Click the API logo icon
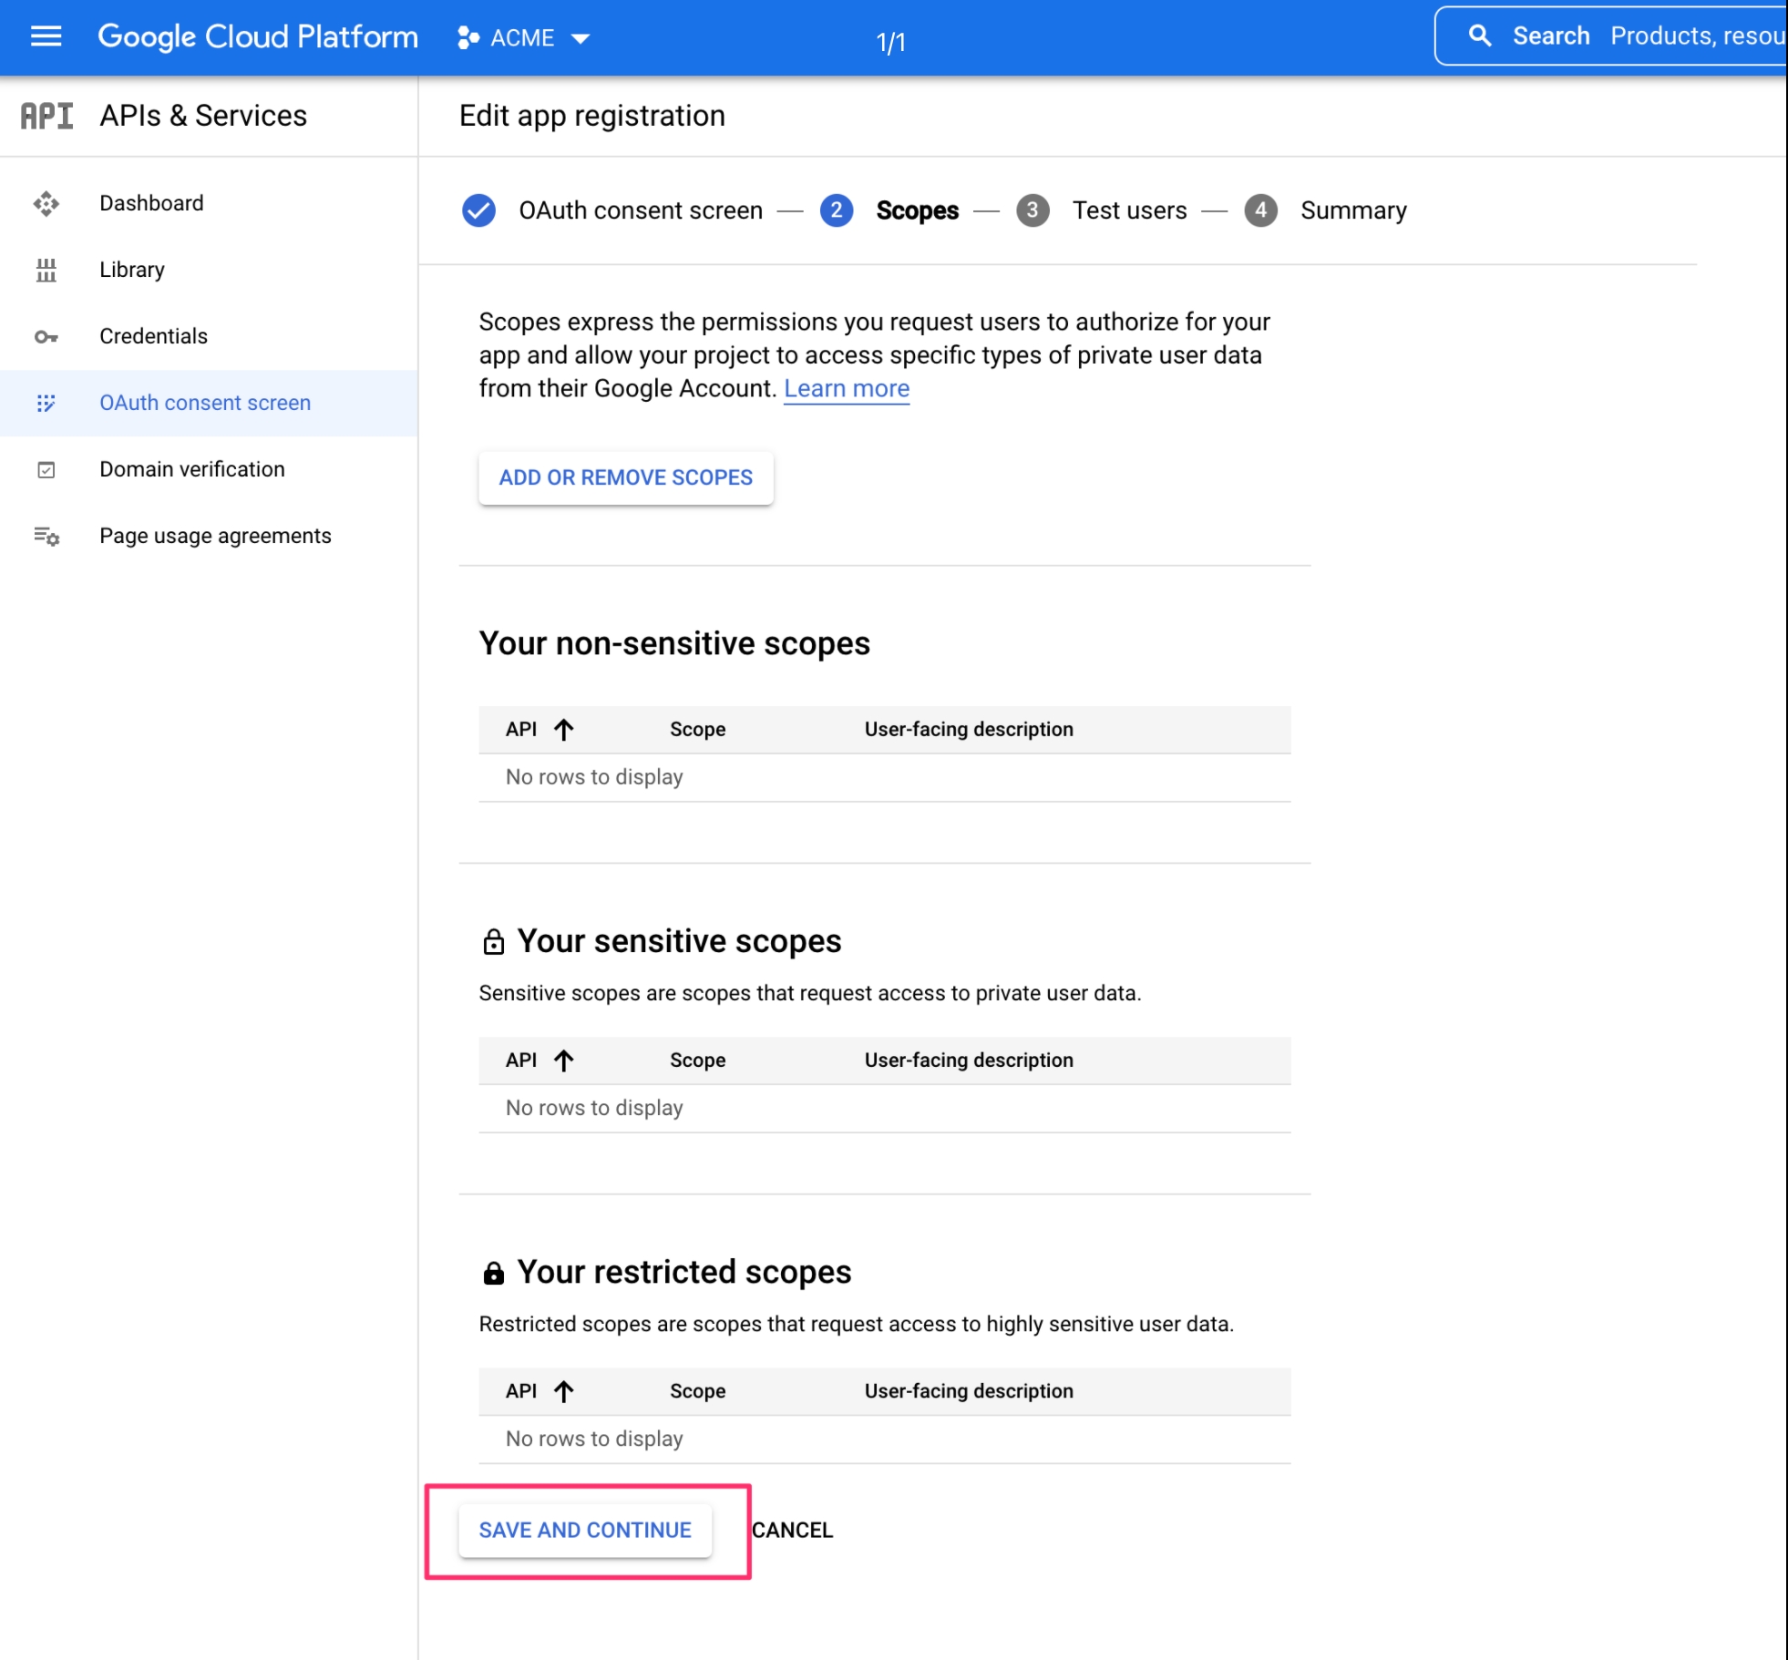1788x1660 pixels. tap(46, 116)
